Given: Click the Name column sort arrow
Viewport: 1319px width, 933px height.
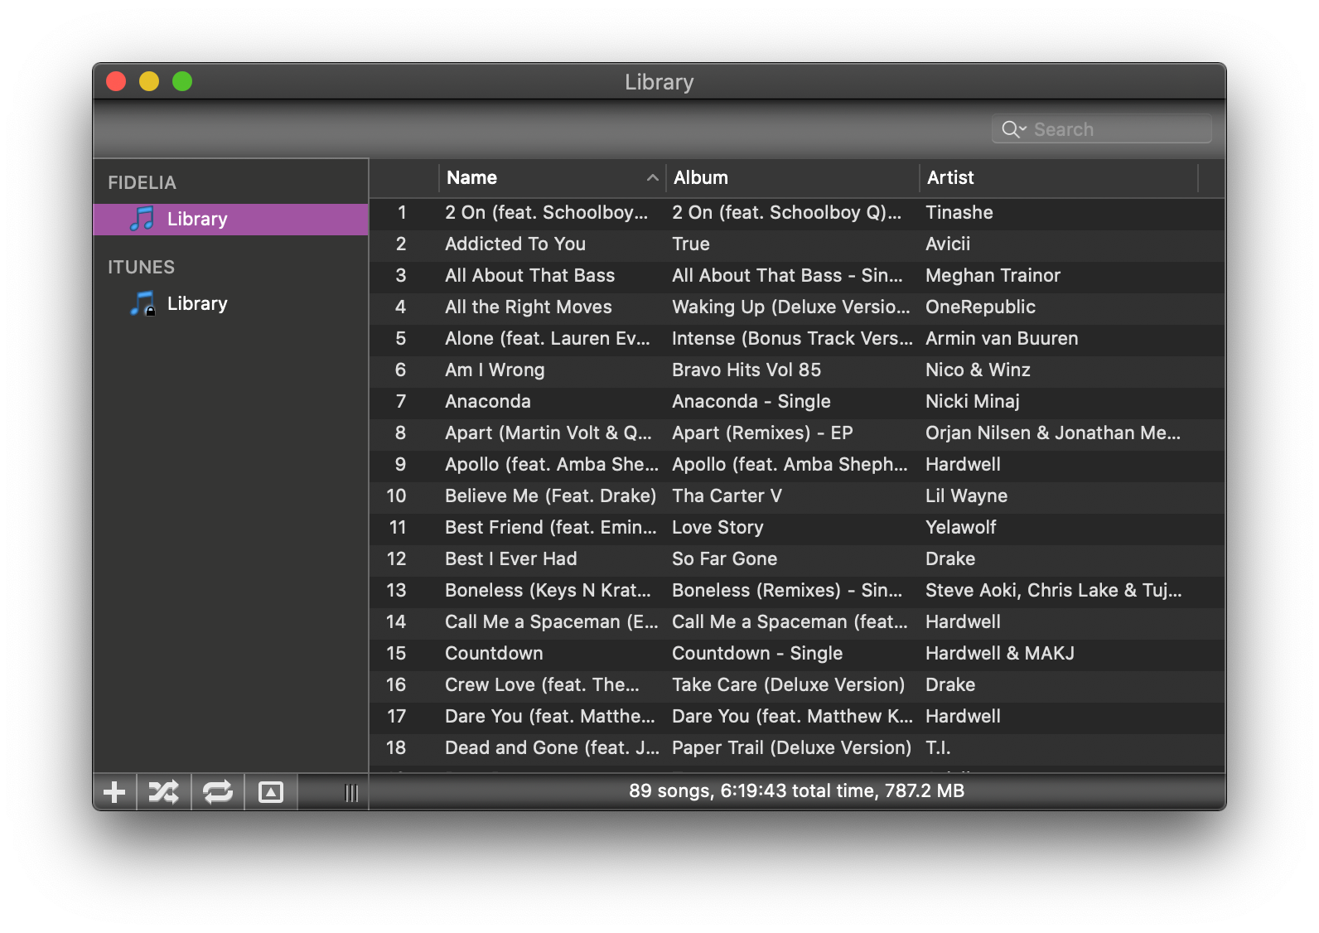Looking at the screenshot, I should (653, 177).
